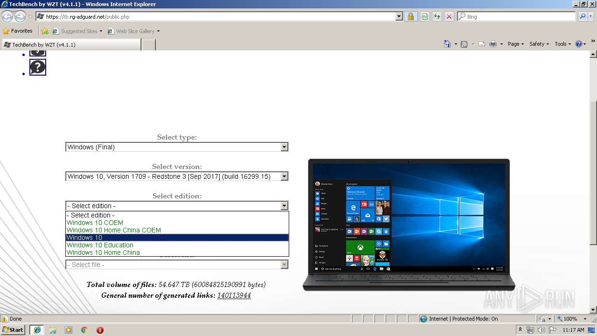Expand Print options dropdown arrow
597x336 pixels.
[x=501, y=44]
